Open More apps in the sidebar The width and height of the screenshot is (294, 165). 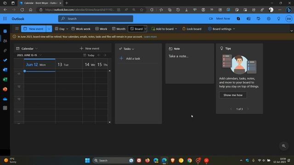click(5, 108)
